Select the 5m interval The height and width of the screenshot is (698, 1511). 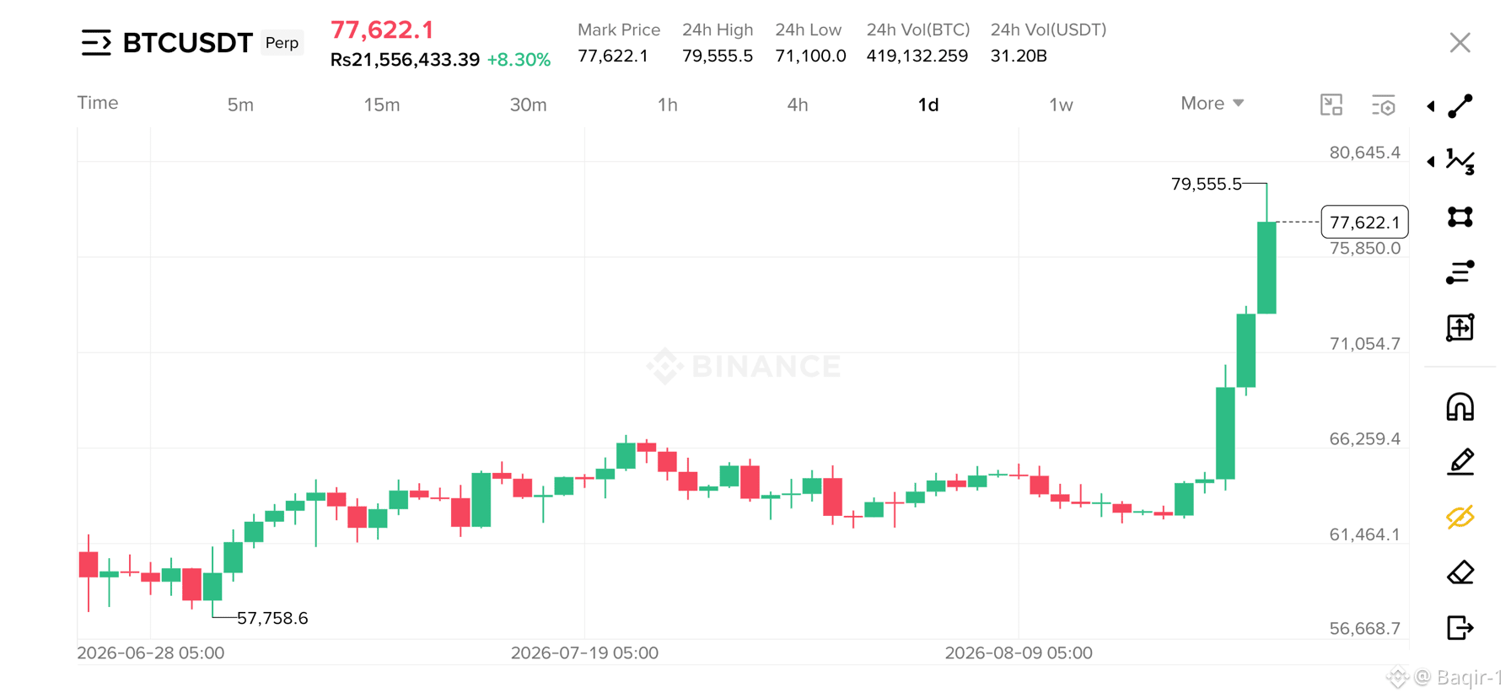240,105
